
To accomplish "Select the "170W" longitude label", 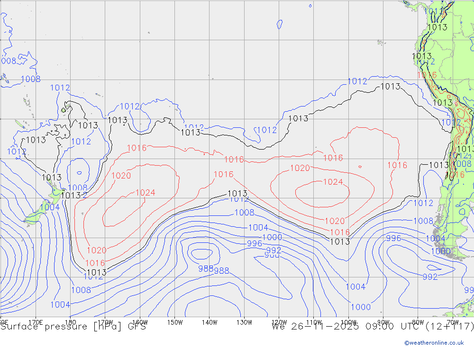I will pos(105,322).
